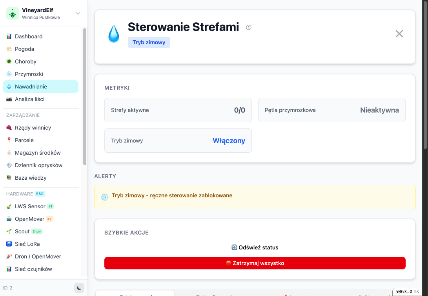Click the Przymrozki snowflake icon
Image resolution: width=428 pixels, height=296 pixels.
point(9,74)
